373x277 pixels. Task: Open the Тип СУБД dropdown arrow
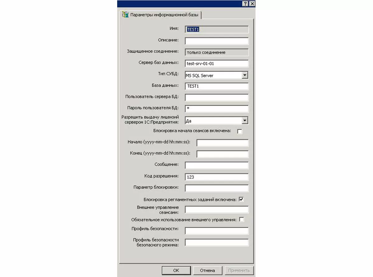point(245,75)
